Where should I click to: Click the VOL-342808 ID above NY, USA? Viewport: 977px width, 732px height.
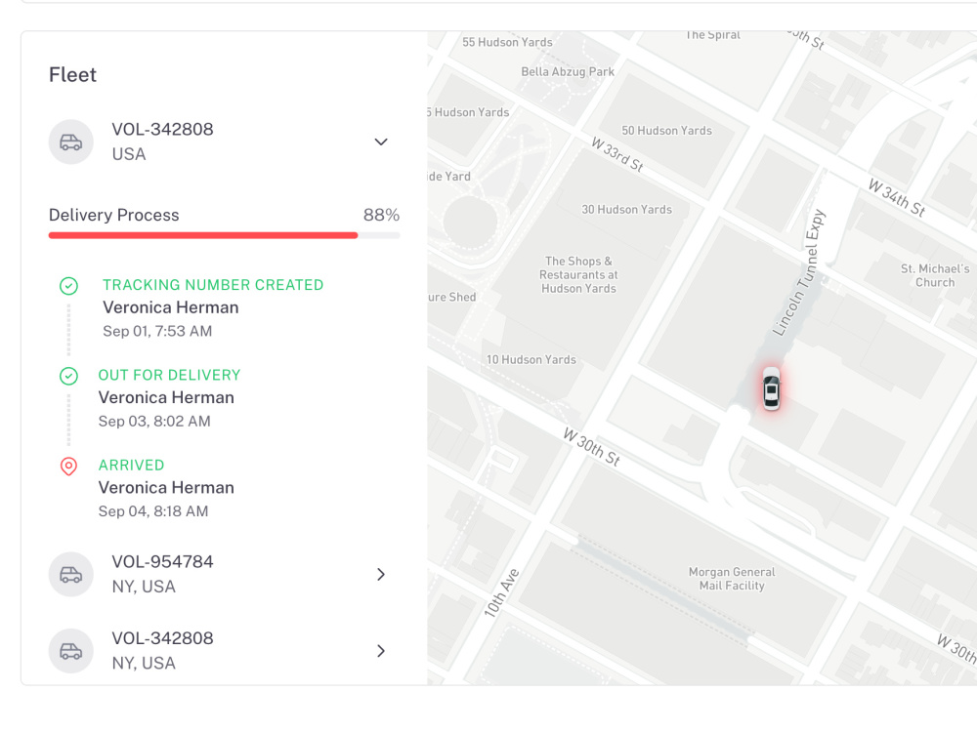pos(162,638)
